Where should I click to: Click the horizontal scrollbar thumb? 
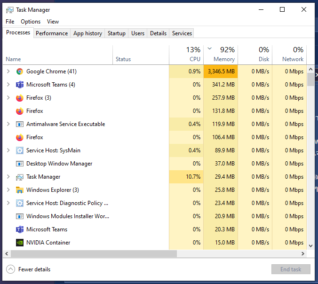click(94, 253)
